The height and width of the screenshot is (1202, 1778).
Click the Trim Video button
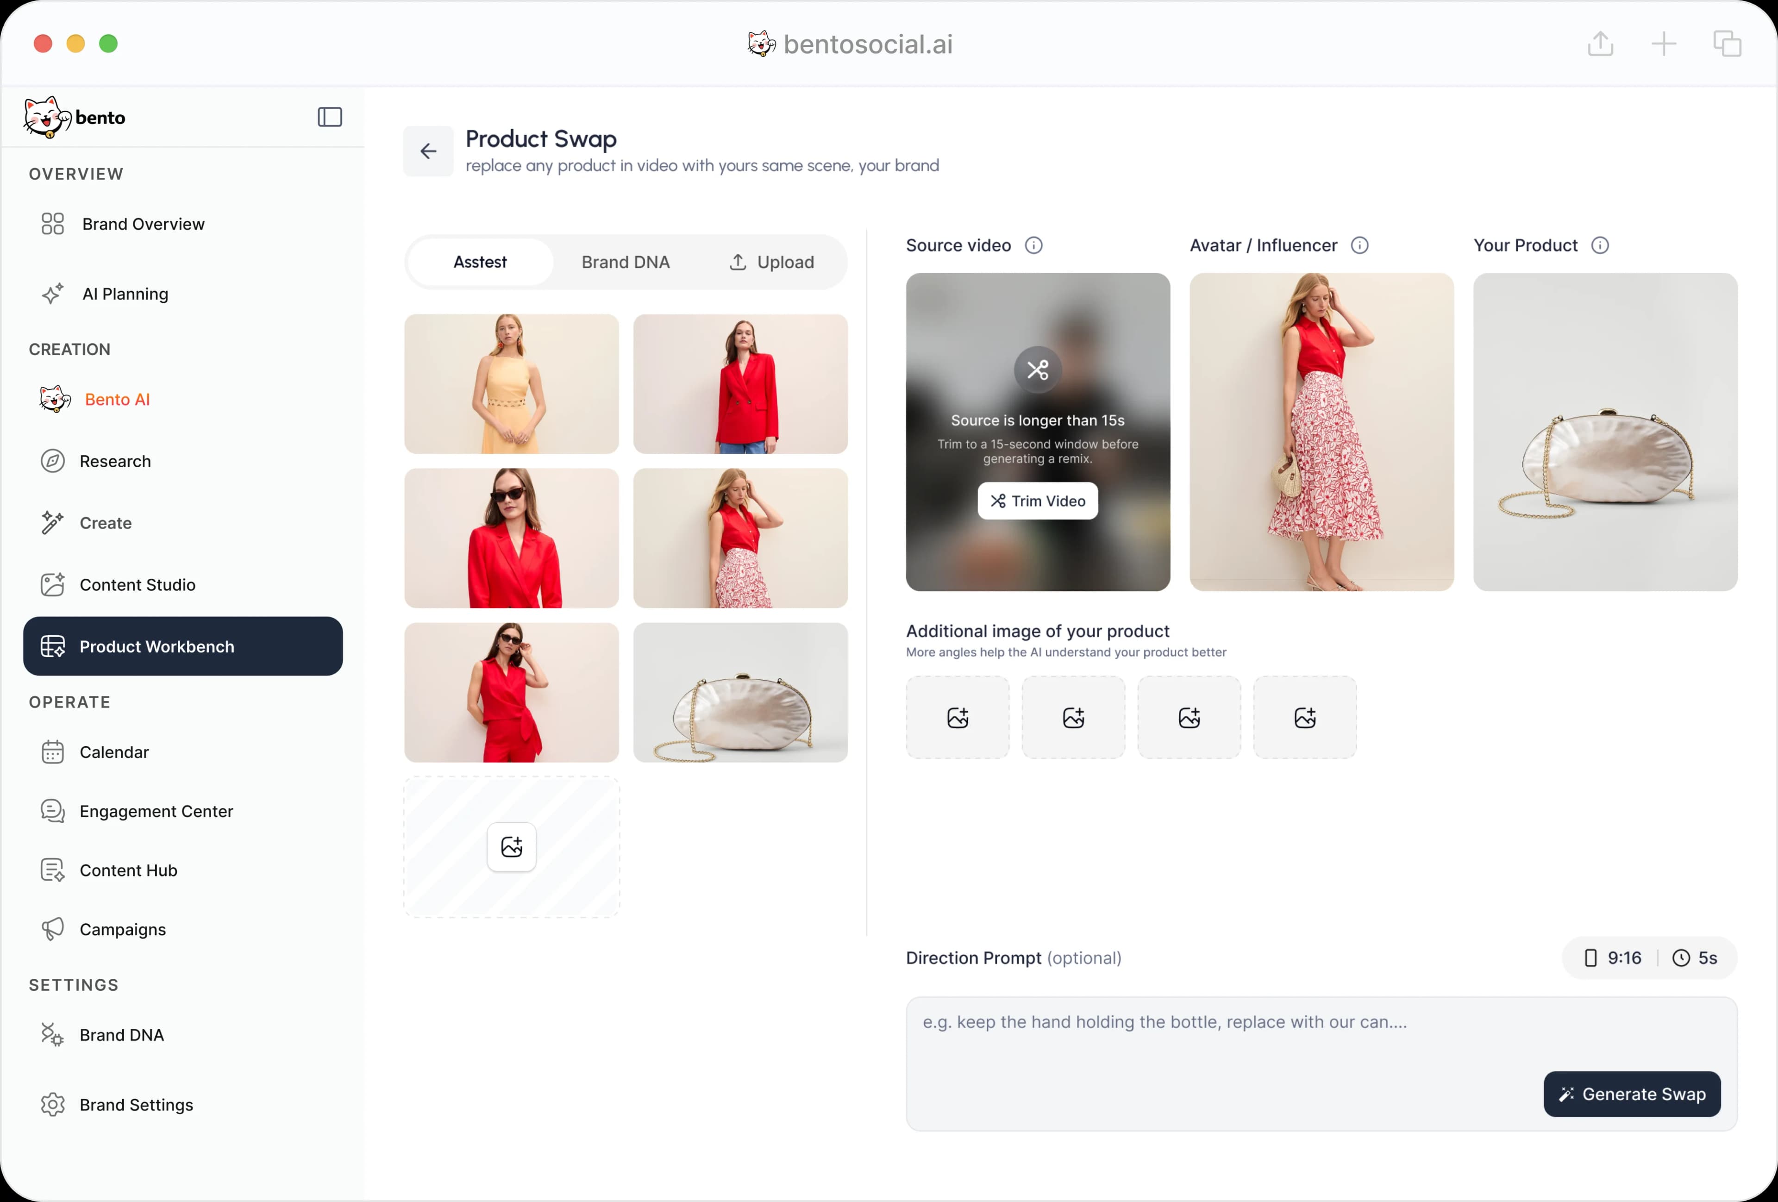[1038, 501]
